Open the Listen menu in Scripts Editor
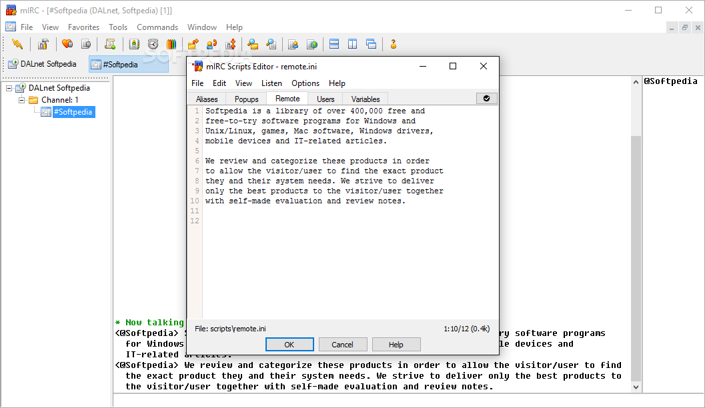705x408 pixels. pyautogui.click(x=271, y=83)
